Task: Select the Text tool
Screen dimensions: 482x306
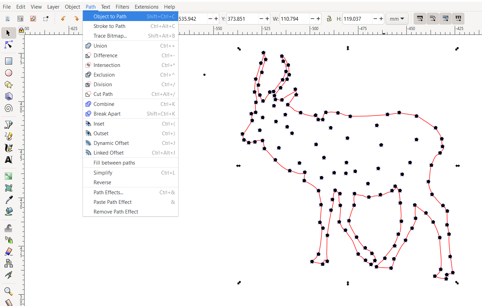Action: click(x=9, y=159)
